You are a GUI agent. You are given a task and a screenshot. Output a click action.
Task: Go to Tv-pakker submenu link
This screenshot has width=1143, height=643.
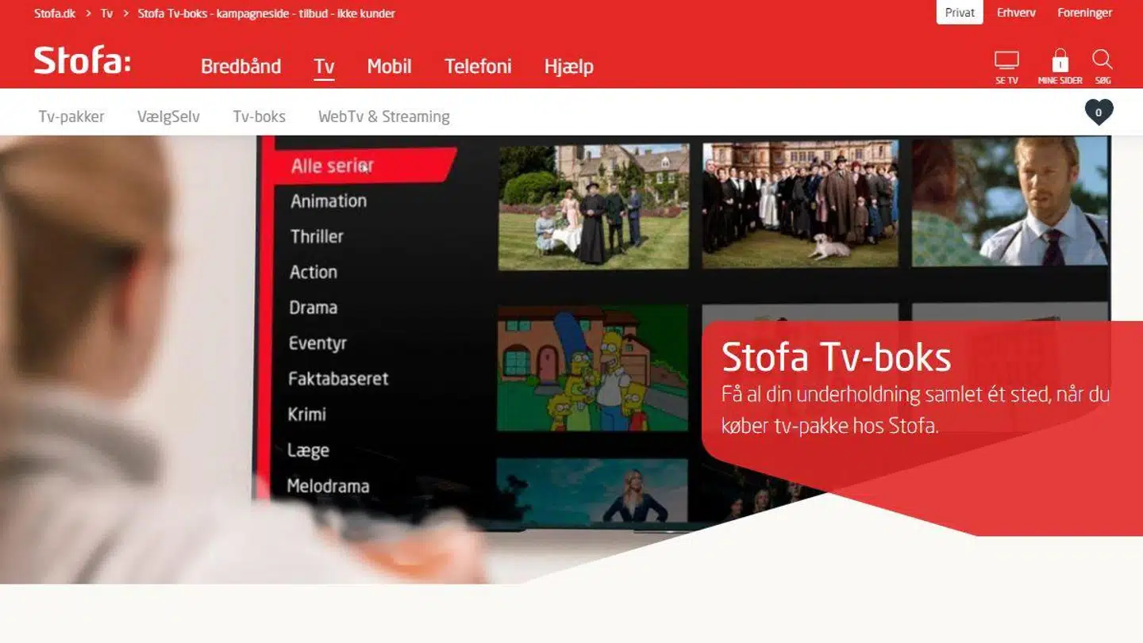point(71,117)
